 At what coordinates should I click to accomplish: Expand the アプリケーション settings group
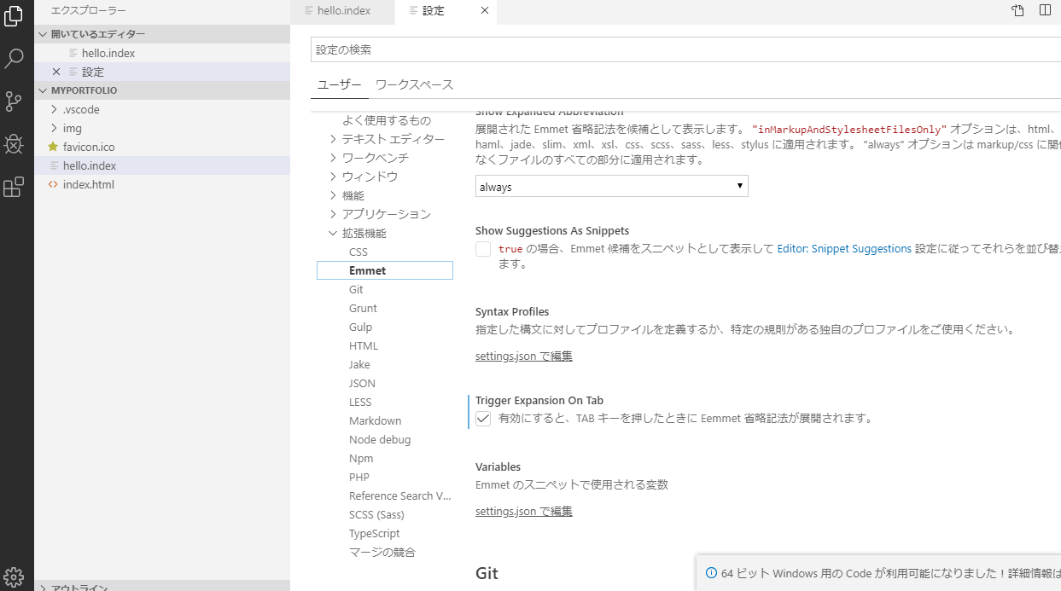(333, 214)
